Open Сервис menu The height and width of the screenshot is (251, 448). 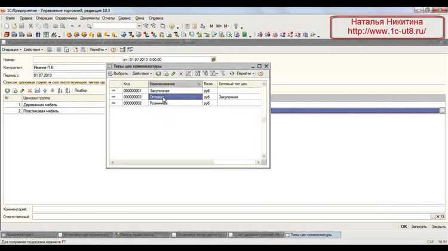tap(124, 18)
